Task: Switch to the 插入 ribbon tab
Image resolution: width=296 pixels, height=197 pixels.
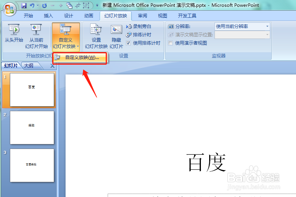Action: pyautogui.click(x=49, y=16)
